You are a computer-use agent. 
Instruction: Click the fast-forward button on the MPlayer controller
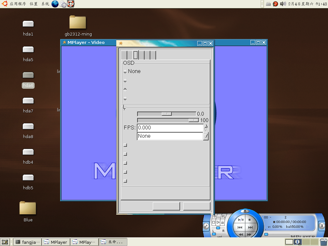pyautogui.click(x=249, y=234)
